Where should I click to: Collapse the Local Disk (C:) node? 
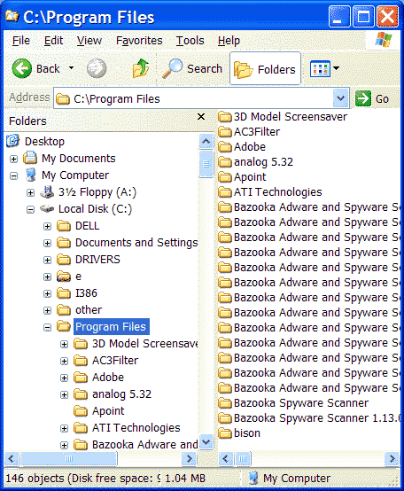[x=30, y=209]
